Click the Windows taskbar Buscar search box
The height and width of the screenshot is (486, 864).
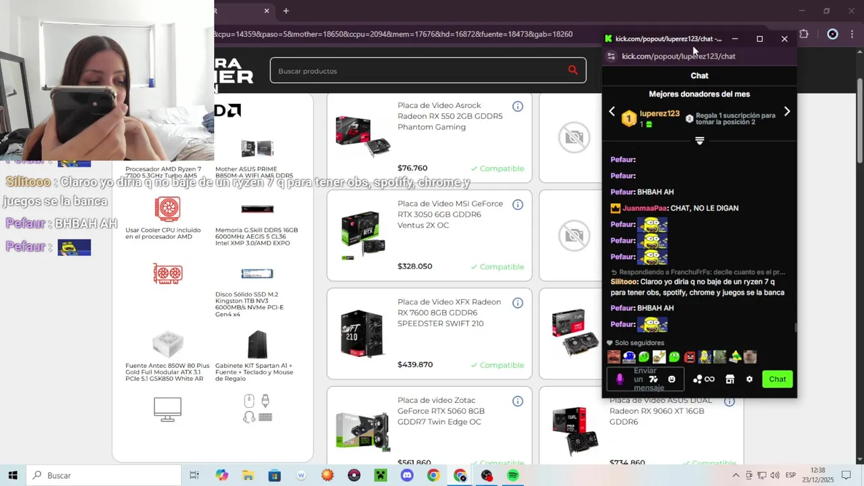pos(104,475)
